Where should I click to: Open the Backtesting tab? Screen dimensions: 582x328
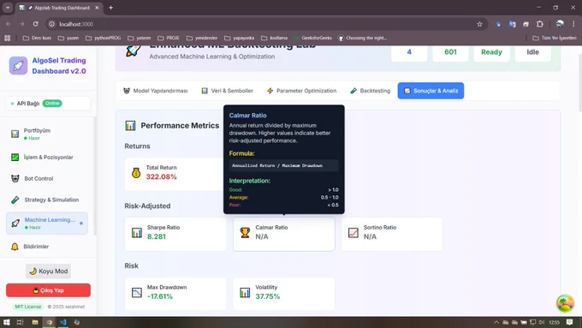(370, 91)
